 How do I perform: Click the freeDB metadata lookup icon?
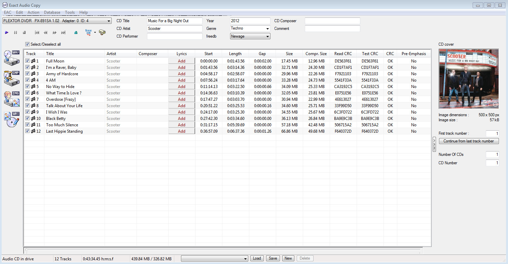(x=88, y=33)
